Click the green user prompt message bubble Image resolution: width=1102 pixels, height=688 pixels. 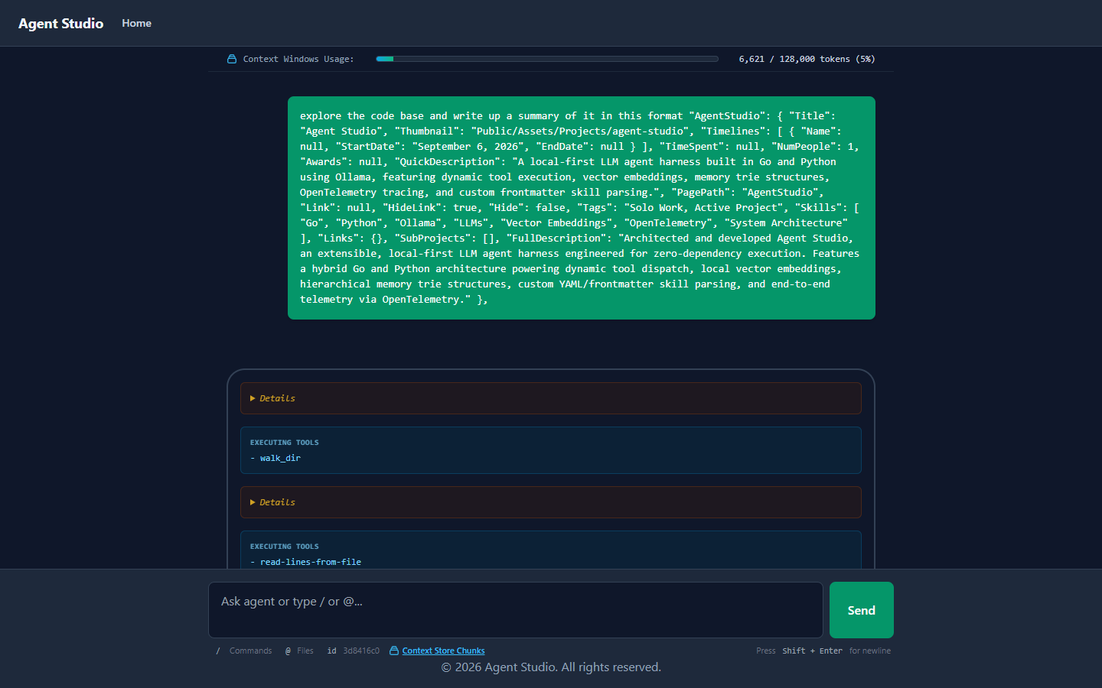(582, 208)
